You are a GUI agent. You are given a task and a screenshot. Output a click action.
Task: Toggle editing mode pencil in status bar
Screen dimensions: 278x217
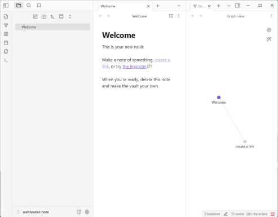pos(226,214)
